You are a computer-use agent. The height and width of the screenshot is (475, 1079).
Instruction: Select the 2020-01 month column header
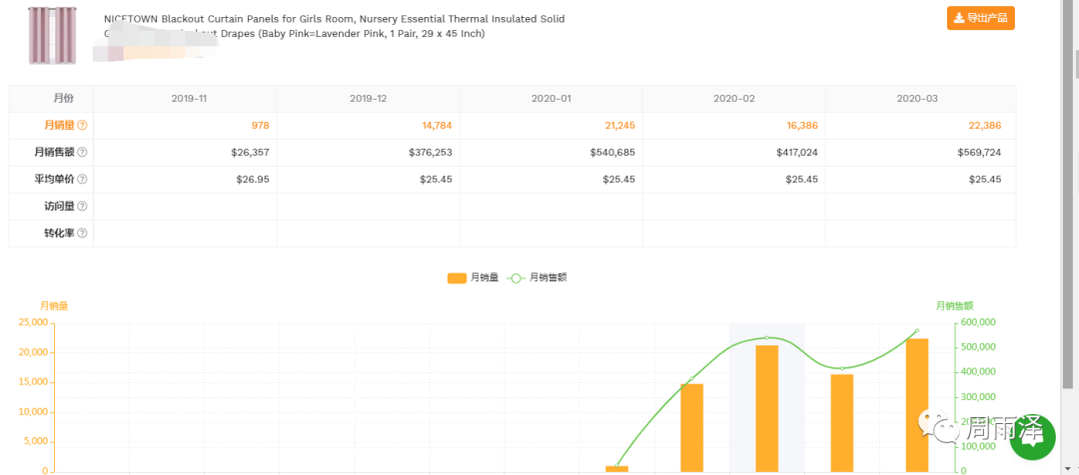pyautogui.click(x=550, y=99)
